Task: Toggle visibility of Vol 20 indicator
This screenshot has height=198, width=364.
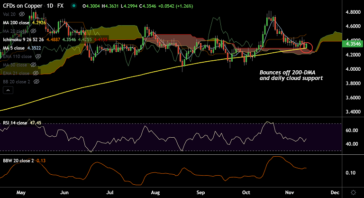Action: click(22, 14)
